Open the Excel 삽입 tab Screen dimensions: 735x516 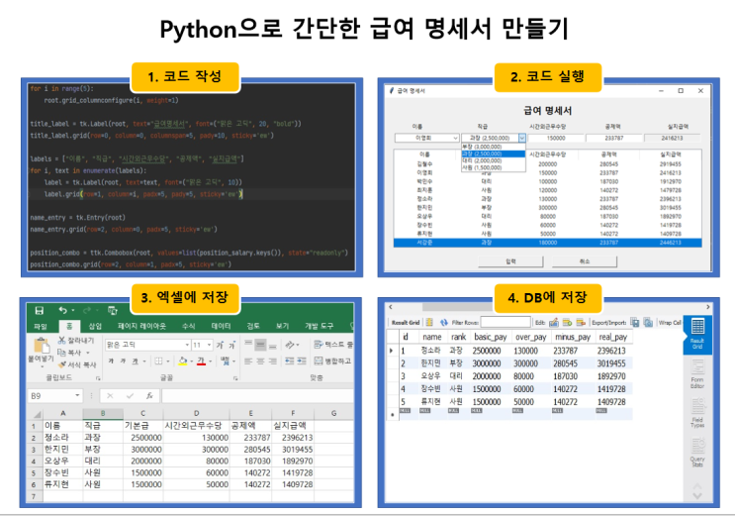pos(95,326)
